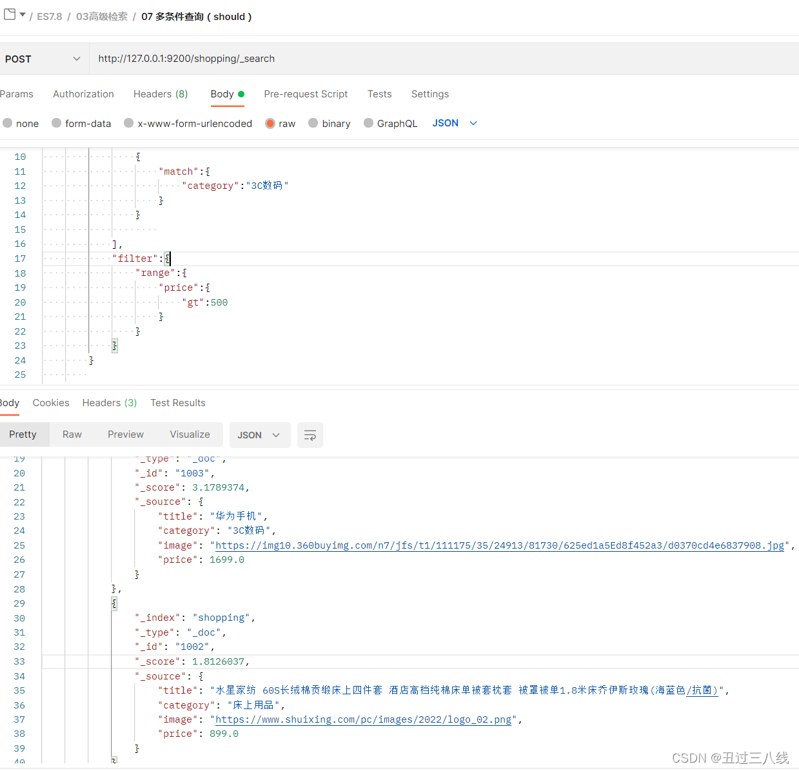This screenshot has width=799, height=771.
Task: Select the none body type radio
Action: [8, 123]
